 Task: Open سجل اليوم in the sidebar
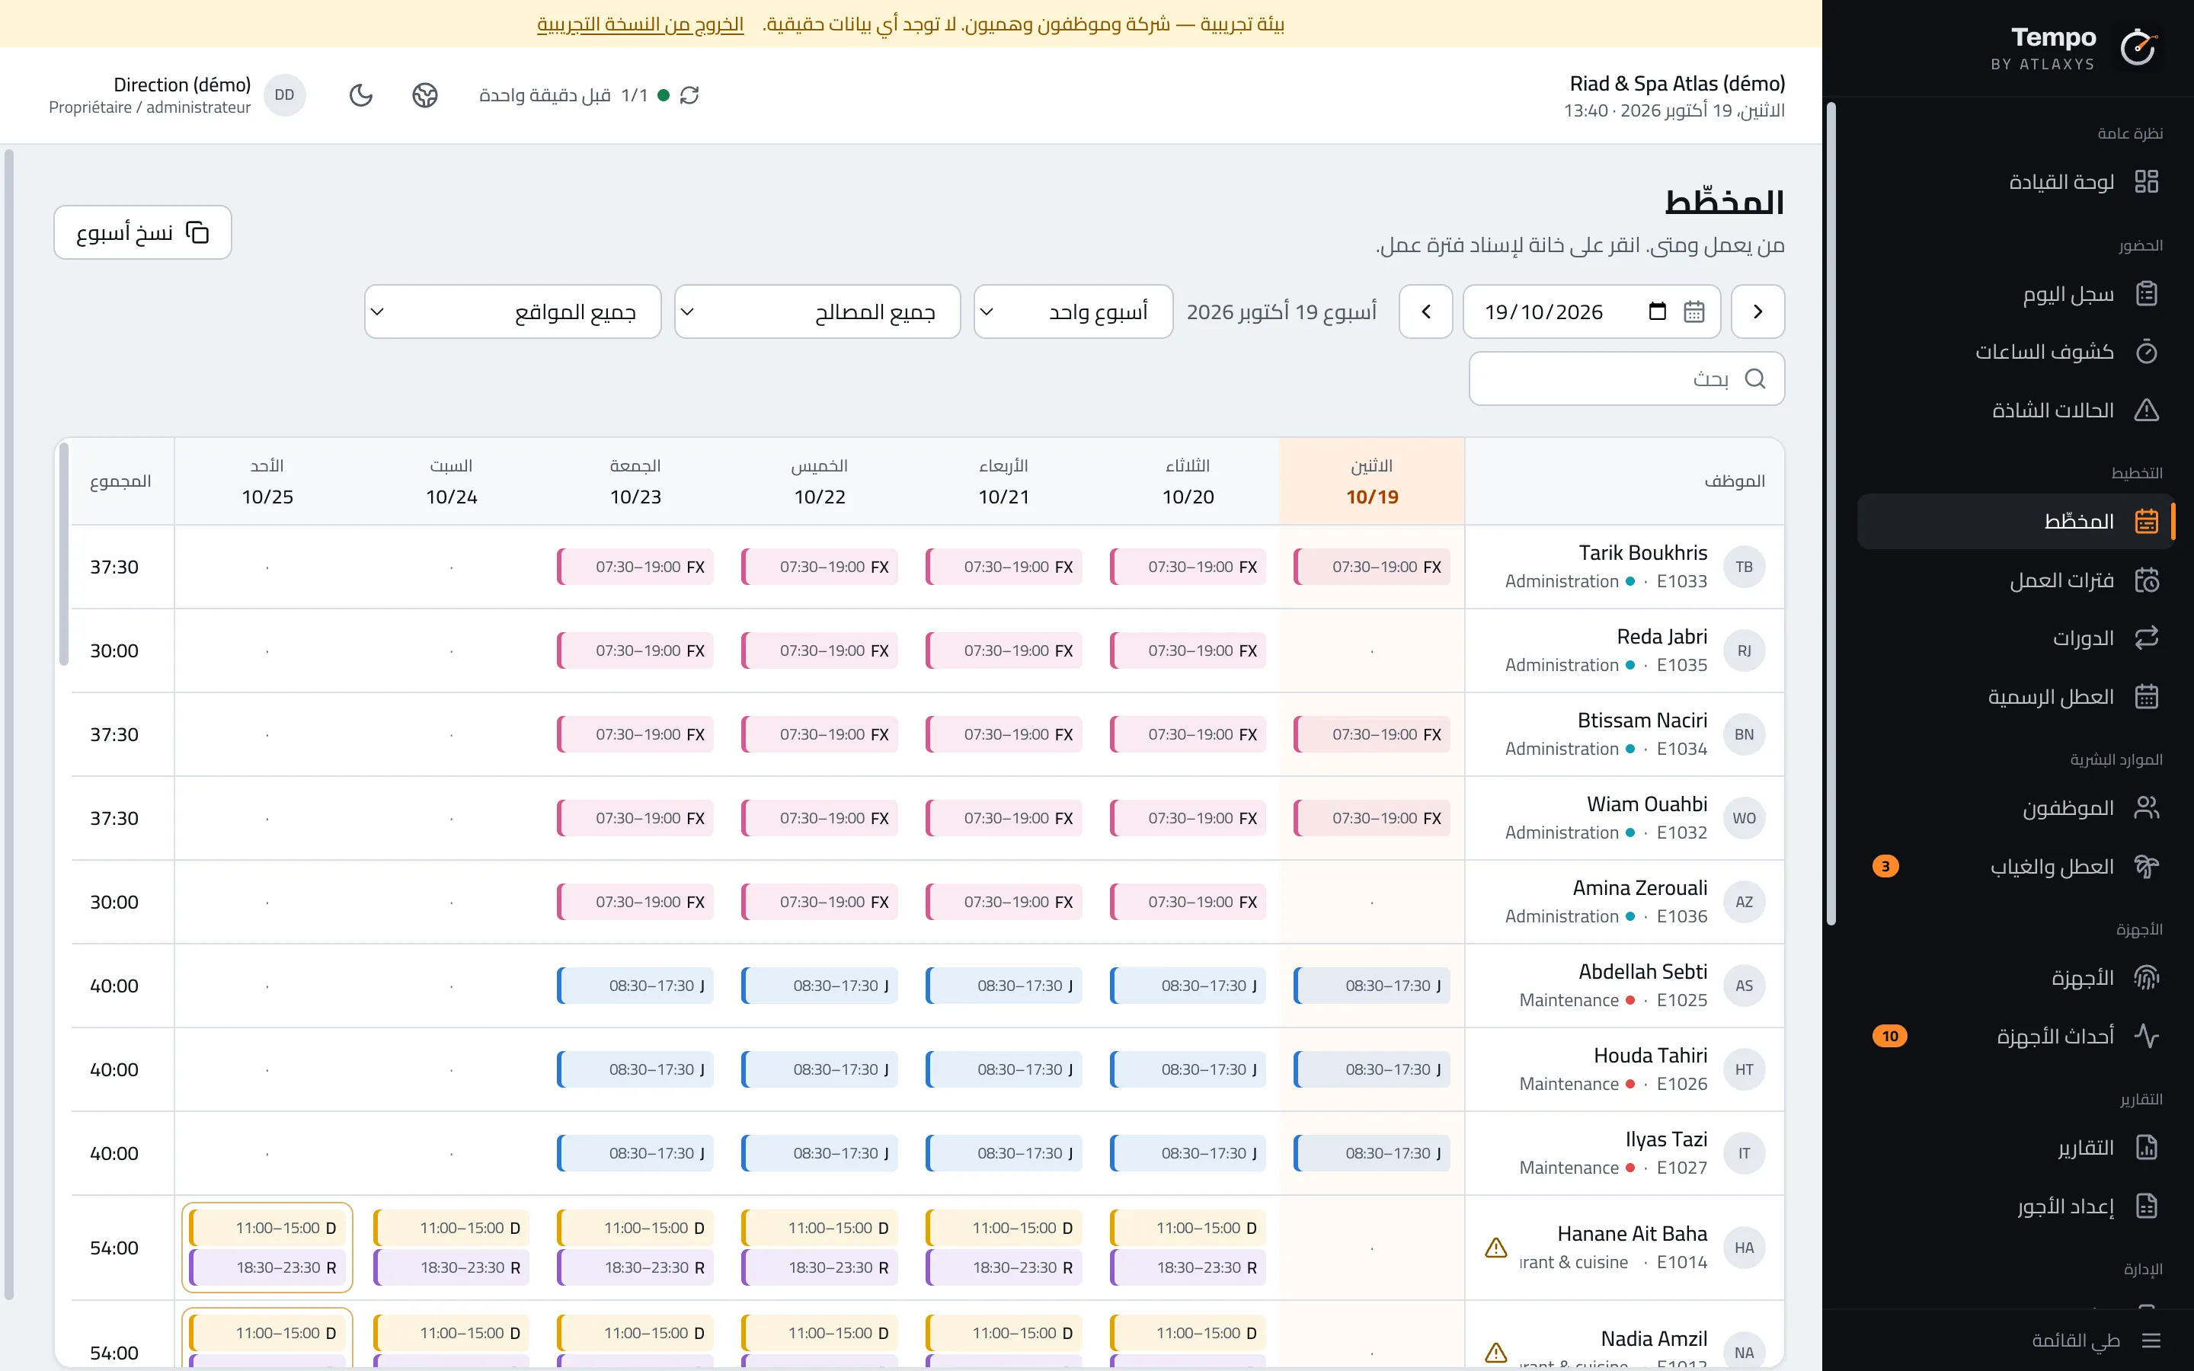tap(2016, 294)
